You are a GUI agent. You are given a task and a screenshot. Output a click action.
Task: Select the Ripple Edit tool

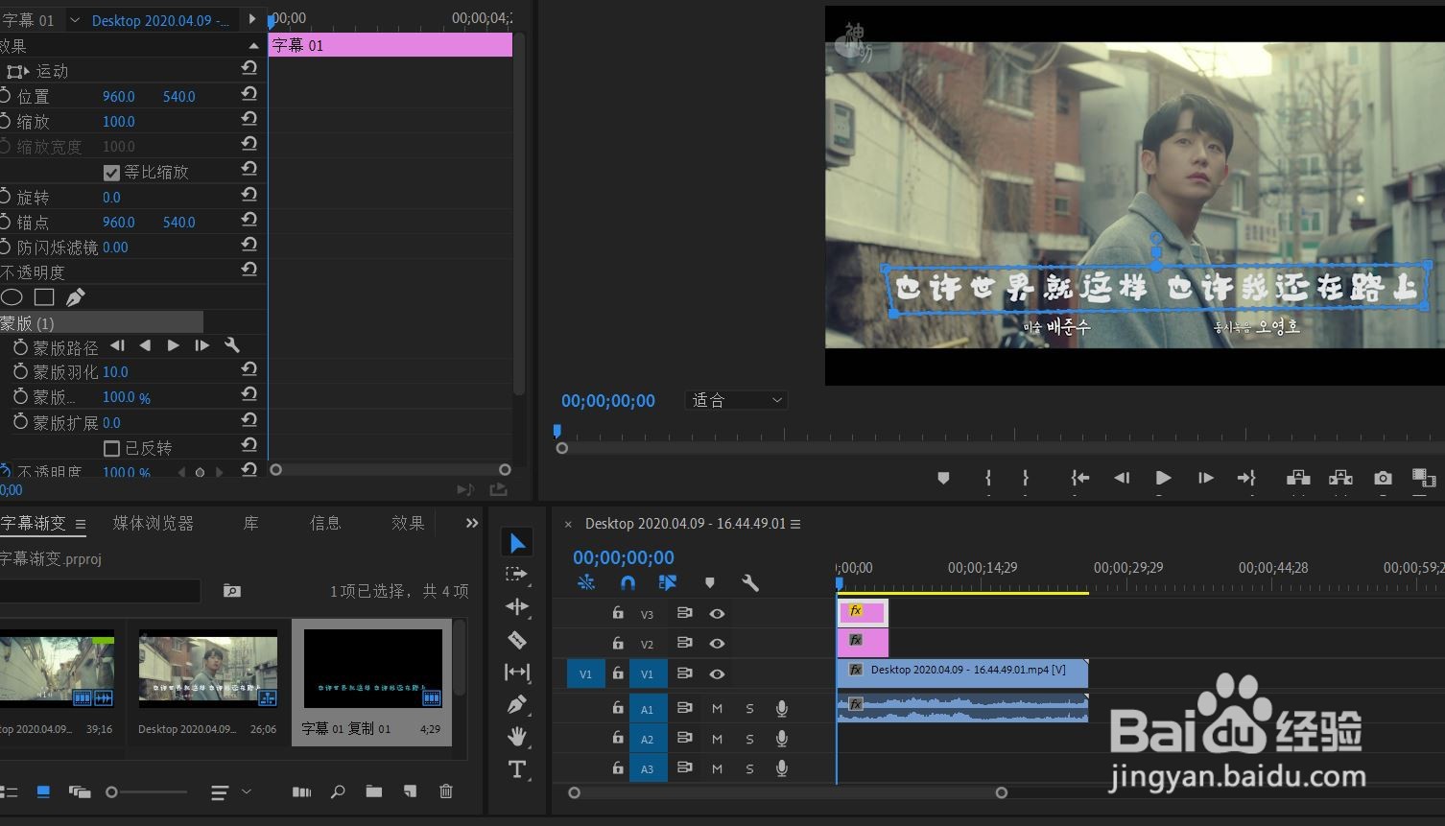tap(517, 606)
